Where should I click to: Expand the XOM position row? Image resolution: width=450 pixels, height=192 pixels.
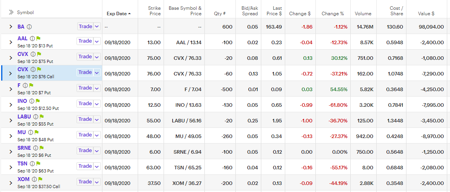tap(11, 183)
